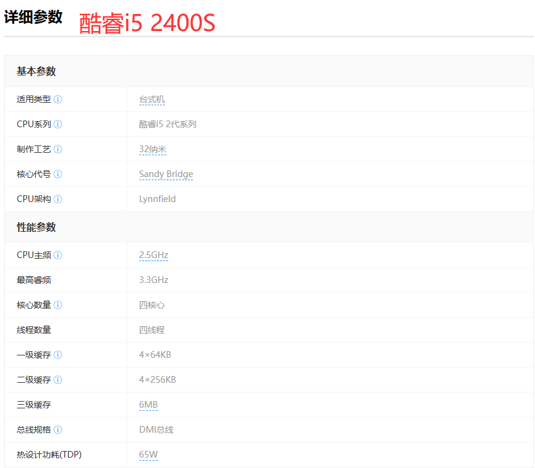Select the 3.3GHz turbo frequency value
This screenshot has height=468, width=535.
(x=153, y=280)
